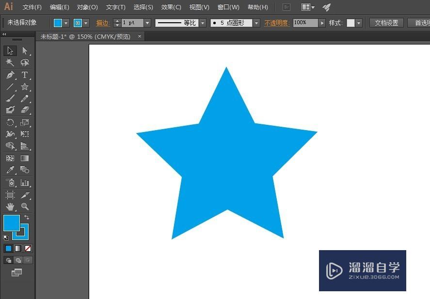Open the 效果(C) menu
430x299 pixels.
(171, 7)
